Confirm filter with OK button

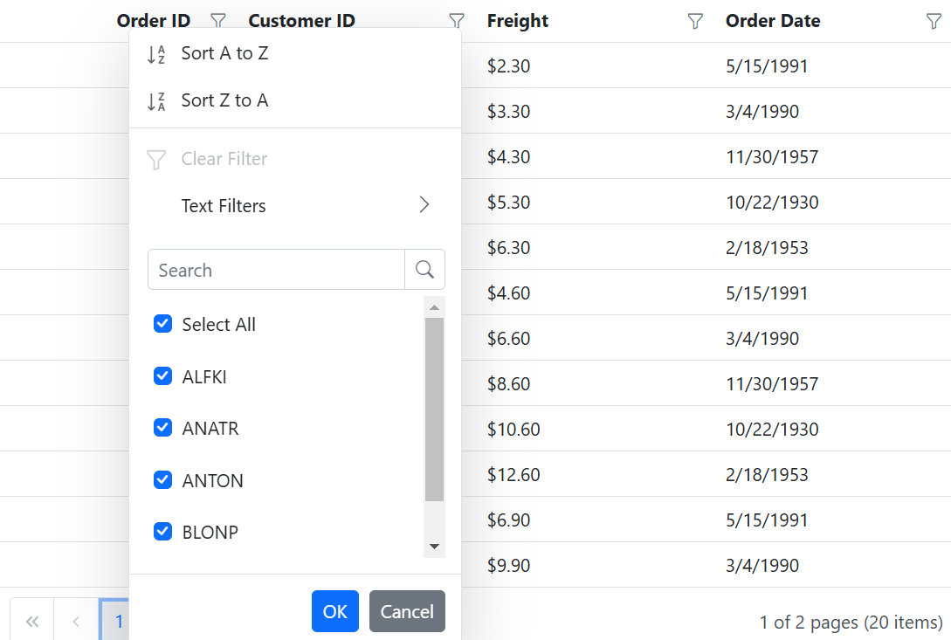click(335, 611)
